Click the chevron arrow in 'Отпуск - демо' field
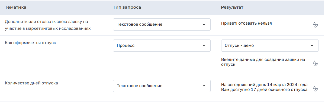The image size is (325, 102). [x=312, y=45]
